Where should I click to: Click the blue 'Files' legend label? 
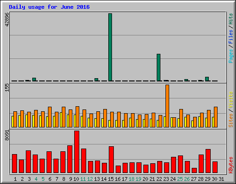click(231, 37)
